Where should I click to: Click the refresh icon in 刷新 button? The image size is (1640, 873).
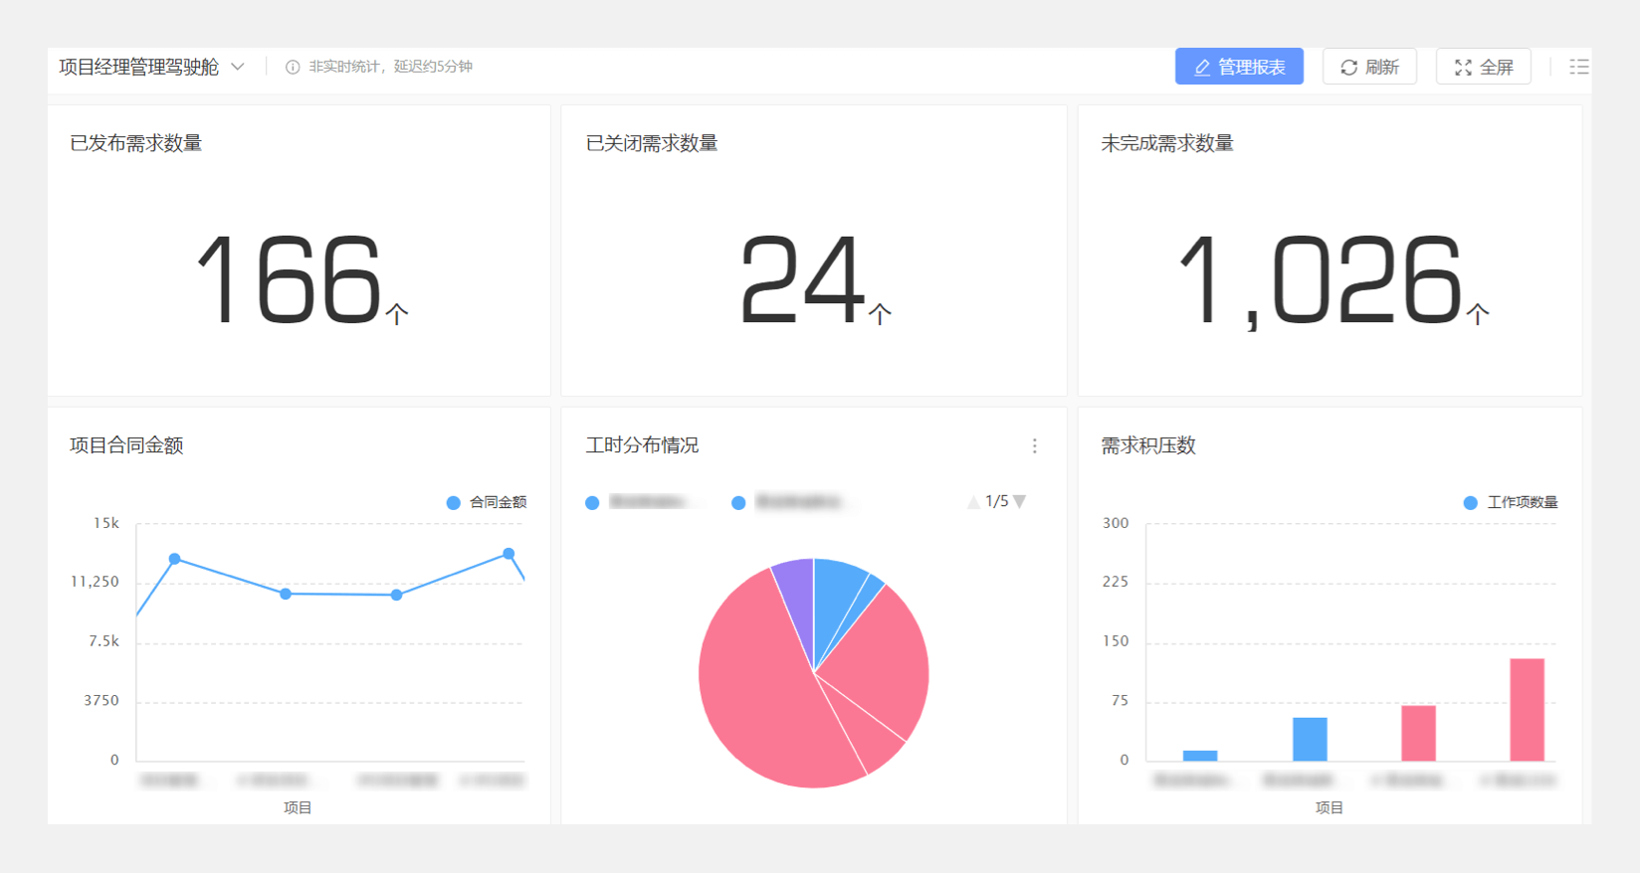1348,67
